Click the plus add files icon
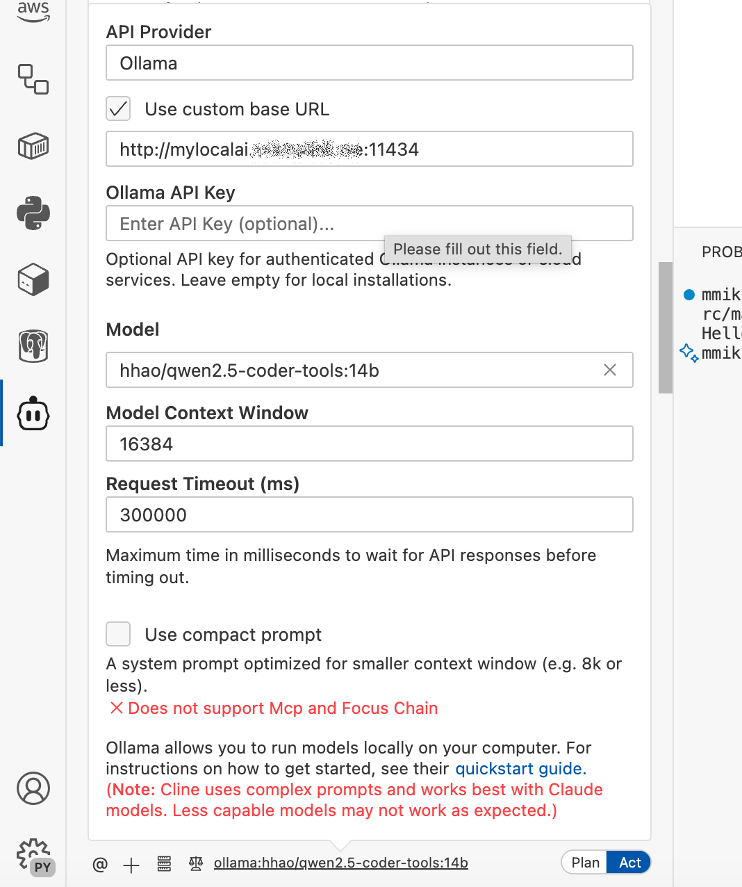The height and width of the screenshot is (887, 742). [x=131, y=864]
